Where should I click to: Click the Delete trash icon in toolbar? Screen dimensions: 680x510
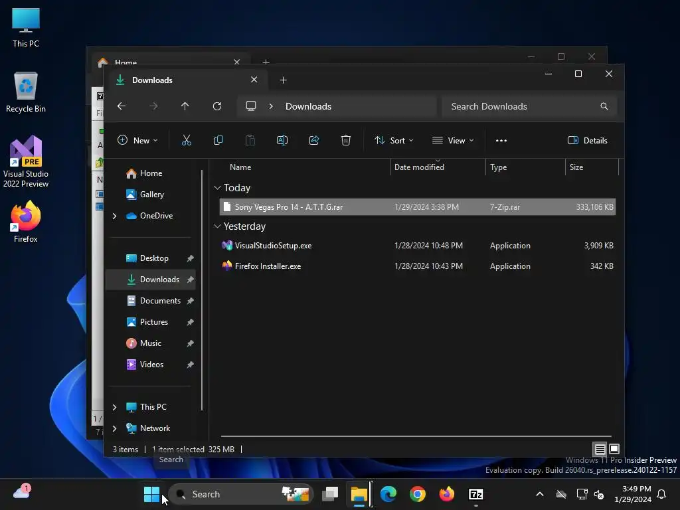point(345,140)
